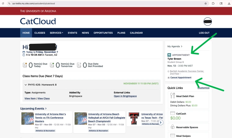Viewport: 232px width, 138px height.
Task: Click the CatCloud logo
Action: 38,21
